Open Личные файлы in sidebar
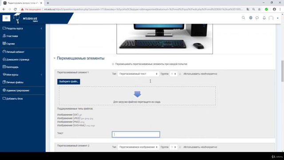 pyautogui.click(x=13, y=82)
